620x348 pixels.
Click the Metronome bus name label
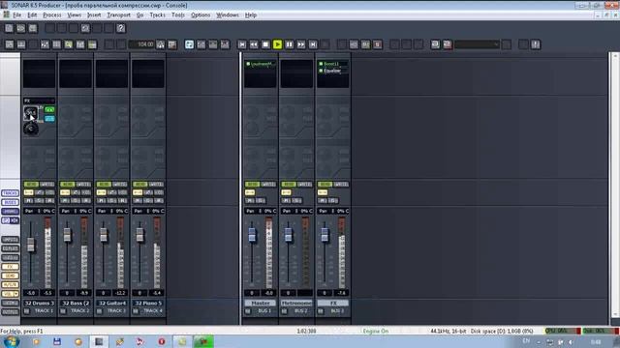pyautogui.click(x=296, y=303)
